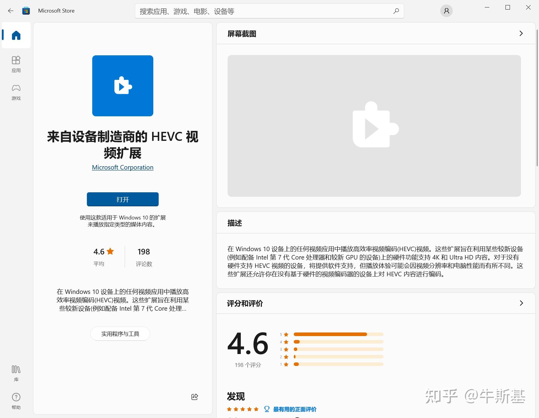The image size is (539, 418).
Task: Focus the search apps and games field
Action: pyautogui.click(x=264, y=11)
